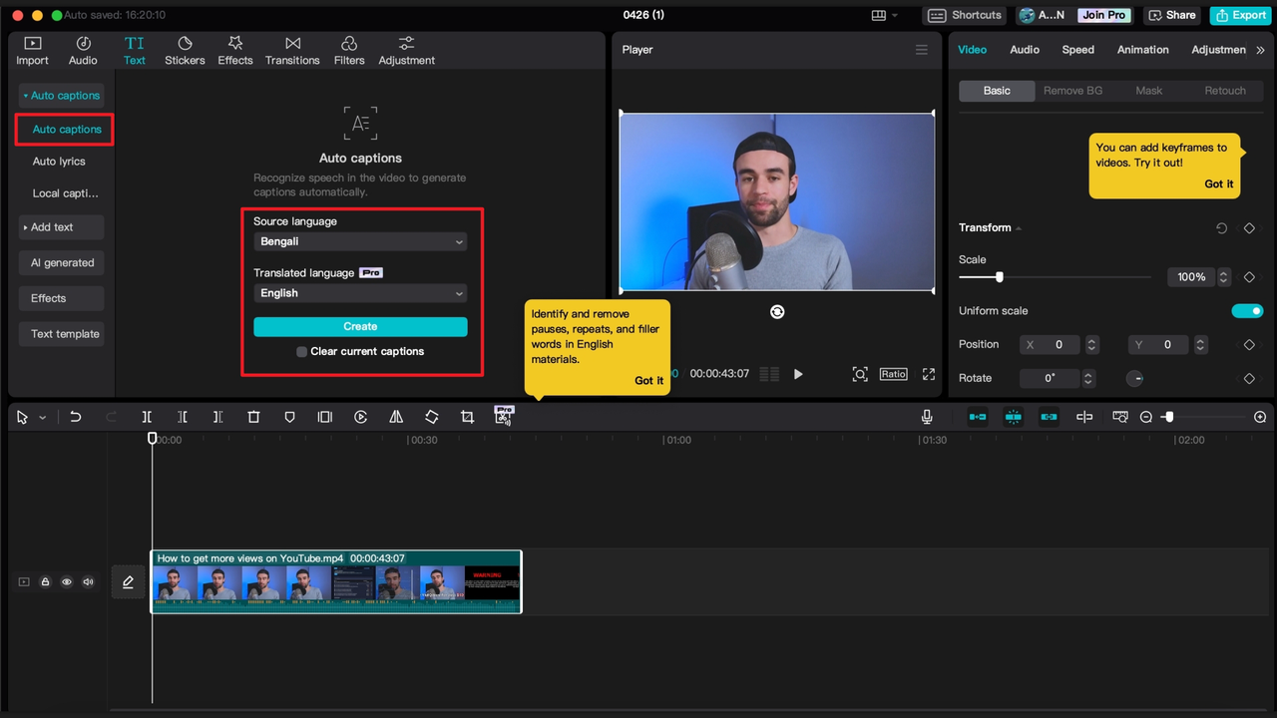Turn off the Uniform scale toggle
The width and height of the screenshot is (1277, 718).
1246,311
